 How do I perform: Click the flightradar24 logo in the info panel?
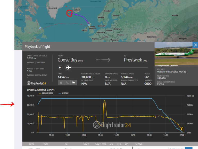click(37, 83)
